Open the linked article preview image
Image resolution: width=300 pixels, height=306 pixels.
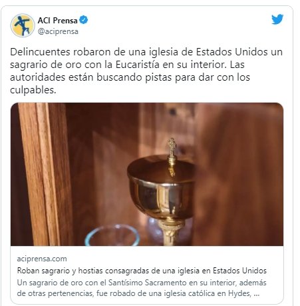pos(147,174)
